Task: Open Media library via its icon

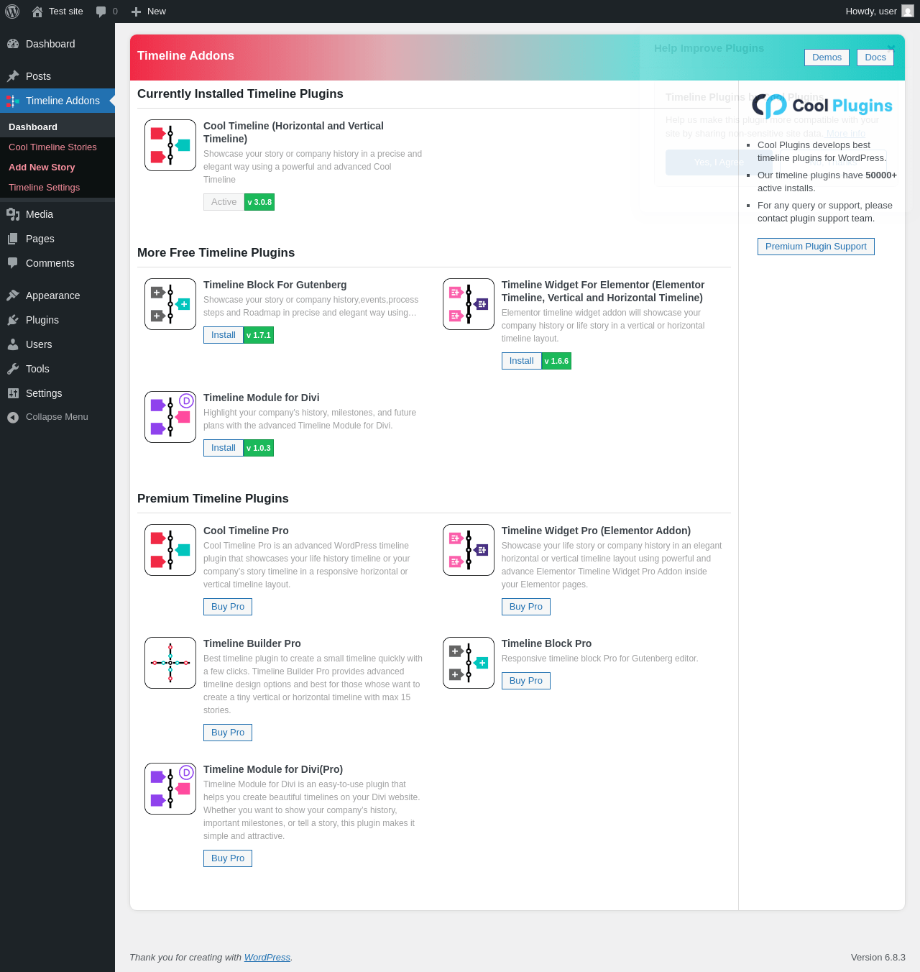Action: 13,214
